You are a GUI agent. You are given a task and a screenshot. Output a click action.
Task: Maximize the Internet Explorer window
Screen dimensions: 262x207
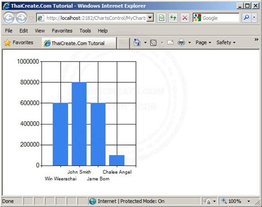point(248,6)
